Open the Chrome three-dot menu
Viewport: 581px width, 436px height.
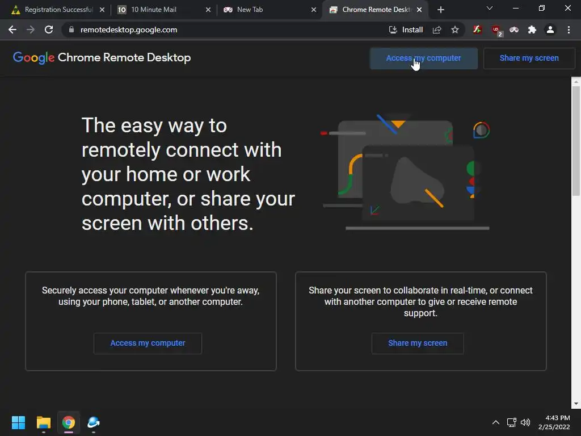tap(569, 30)
